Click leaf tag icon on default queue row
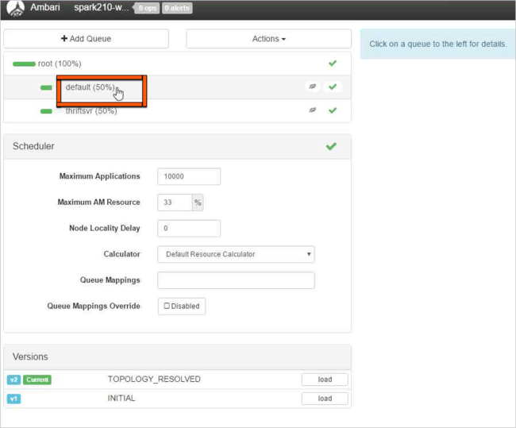516x428 pixels. (312, 87)
